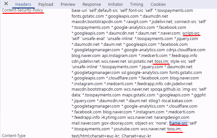Click narangdesign.com in the policy

pyautogui.click(x=172, y=118)
